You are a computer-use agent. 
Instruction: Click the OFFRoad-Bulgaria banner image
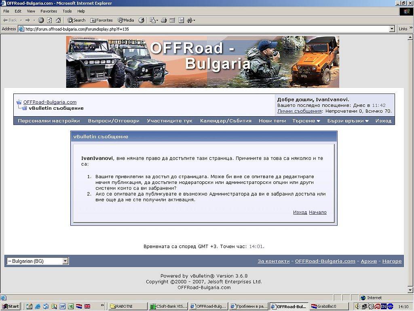(203, 62)
